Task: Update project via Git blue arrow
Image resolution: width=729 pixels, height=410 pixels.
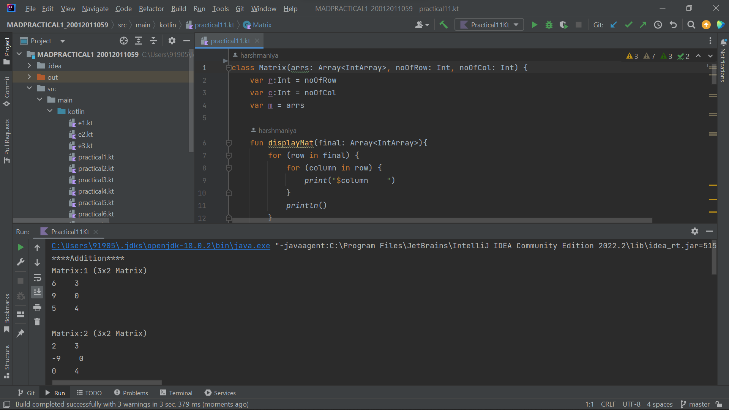Action: [x=614, y=25]
